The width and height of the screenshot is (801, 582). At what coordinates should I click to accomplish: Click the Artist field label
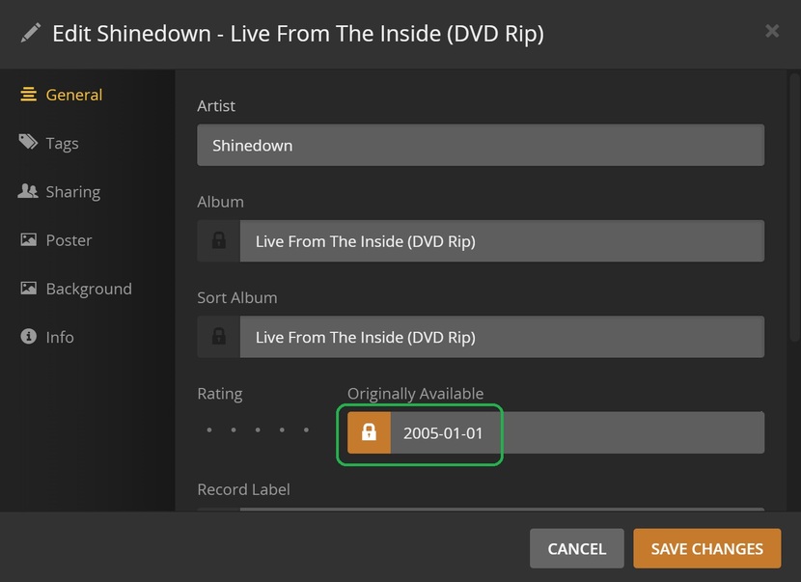tap(216, 106)
